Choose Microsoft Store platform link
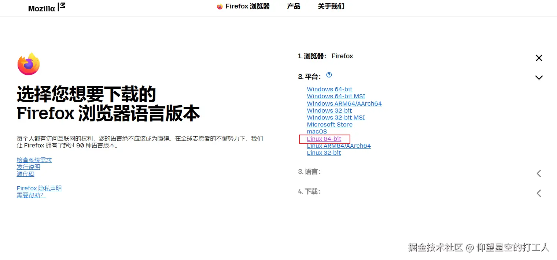 330,125
